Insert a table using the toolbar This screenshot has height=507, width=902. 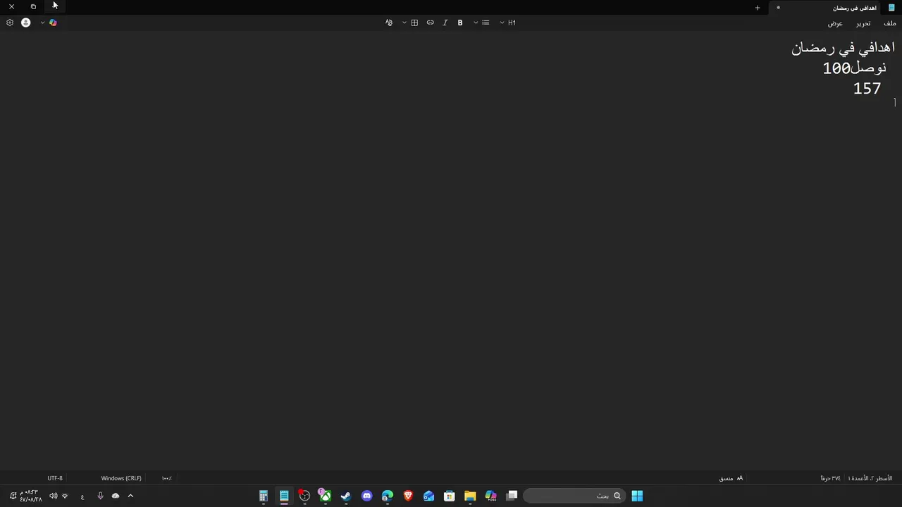tap(414, 23)
